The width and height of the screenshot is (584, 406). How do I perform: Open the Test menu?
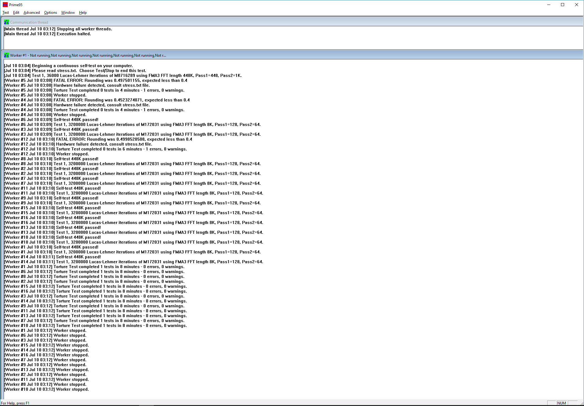6,13
